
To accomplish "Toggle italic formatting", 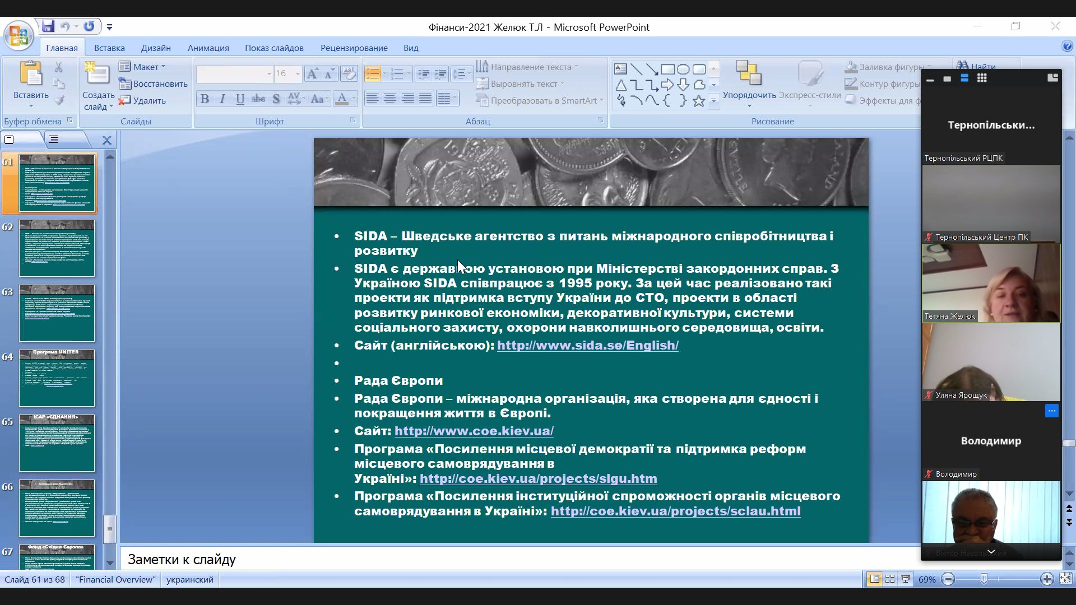I will (222, 99).
